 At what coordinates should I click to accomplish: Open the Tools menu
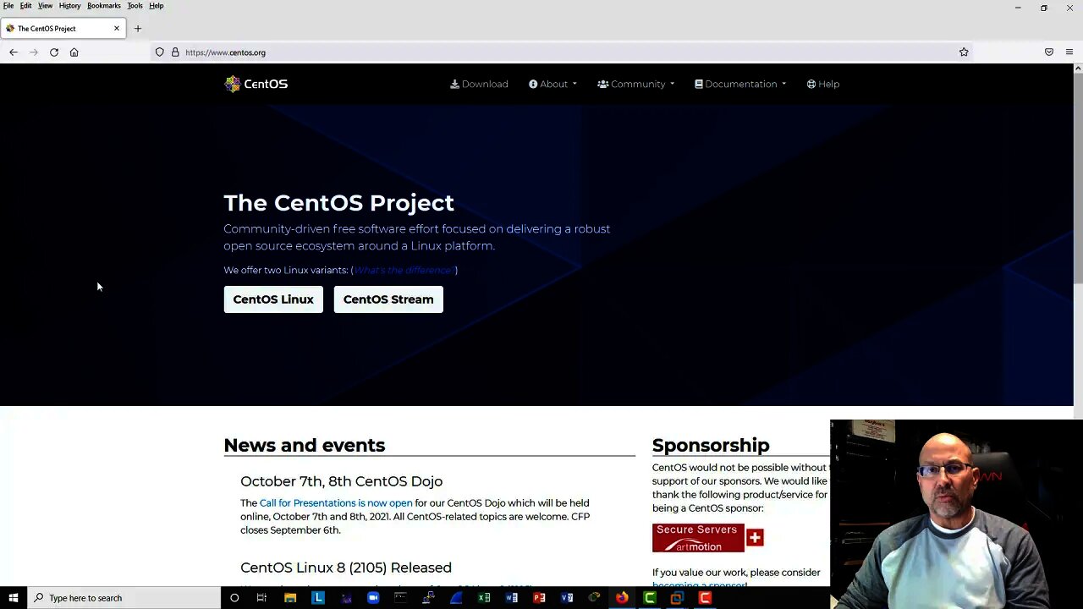(x=135, y=6)
